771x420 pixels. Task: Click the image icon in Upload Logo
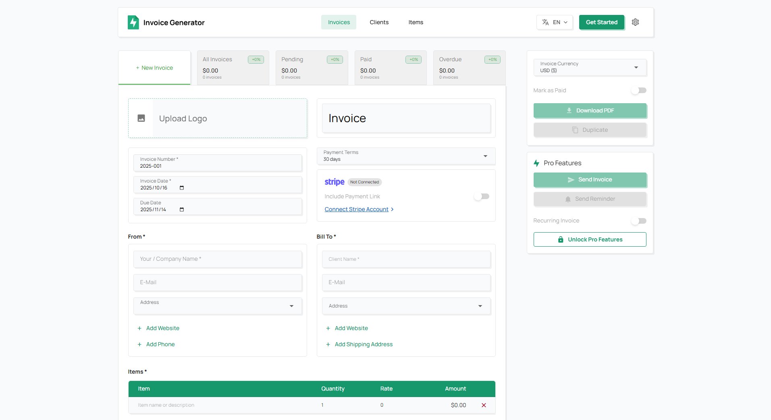(x=141, y=118)
